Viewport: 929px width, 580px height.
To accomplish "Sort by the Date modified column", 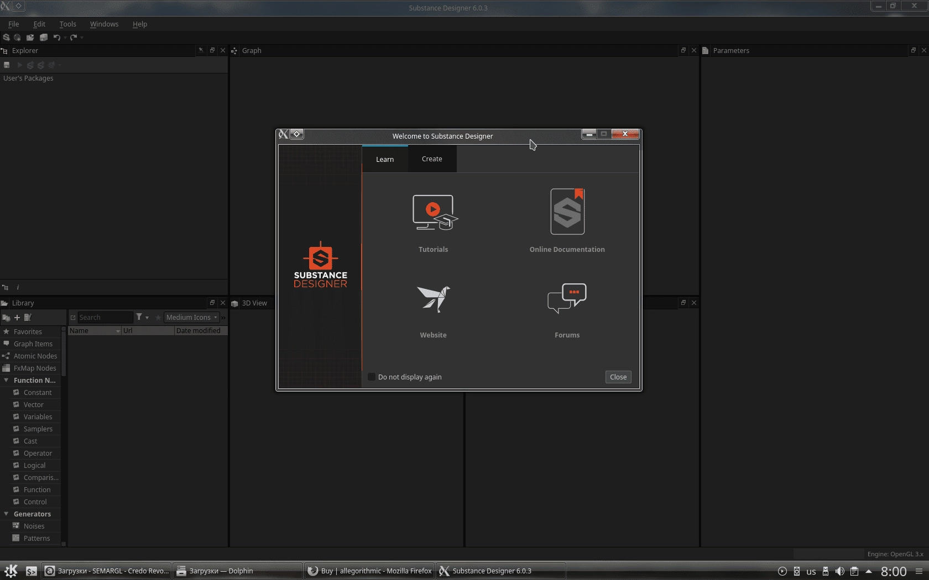I will 201,330.
